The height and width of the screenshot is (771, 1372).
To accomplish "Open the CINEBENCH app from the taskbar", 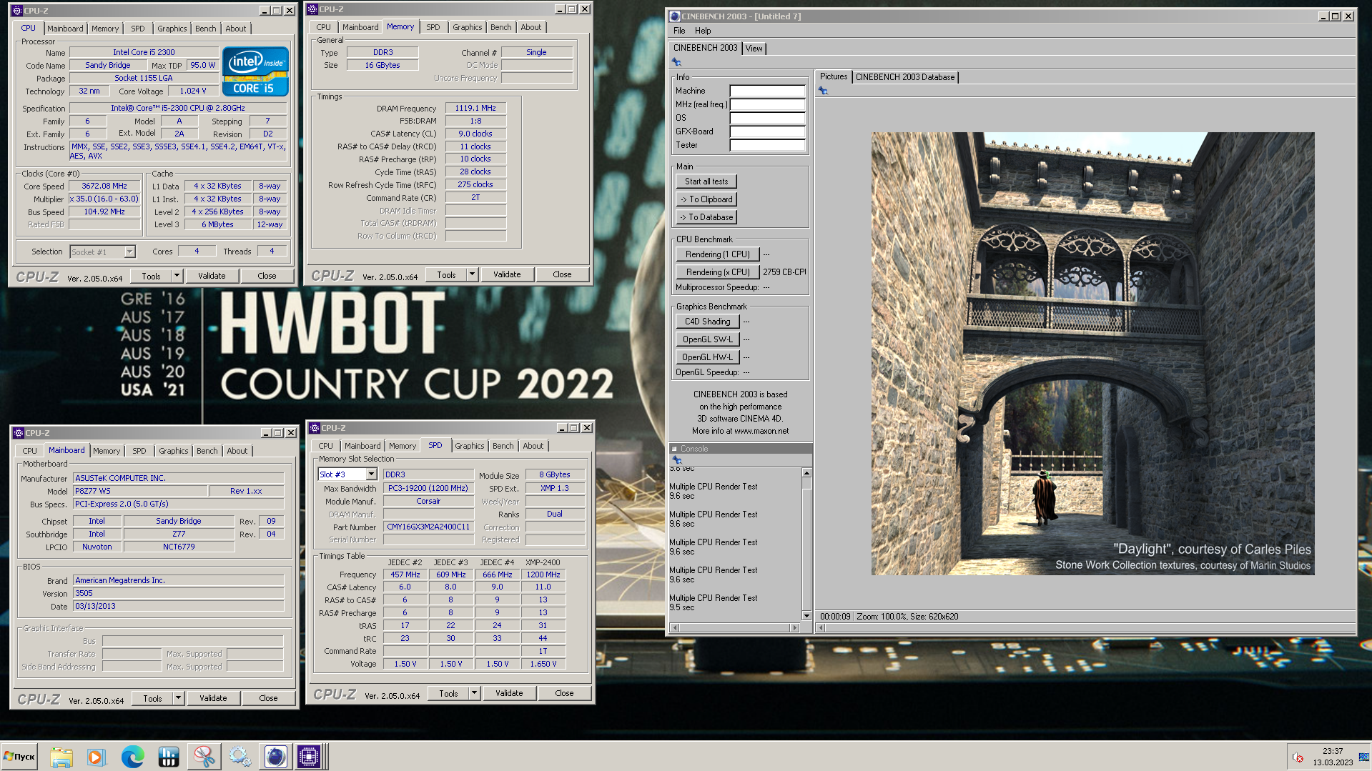I will (x=275, y=756).
